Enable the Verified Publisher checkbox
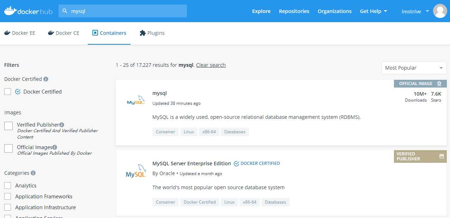 (x=8, y=126)
